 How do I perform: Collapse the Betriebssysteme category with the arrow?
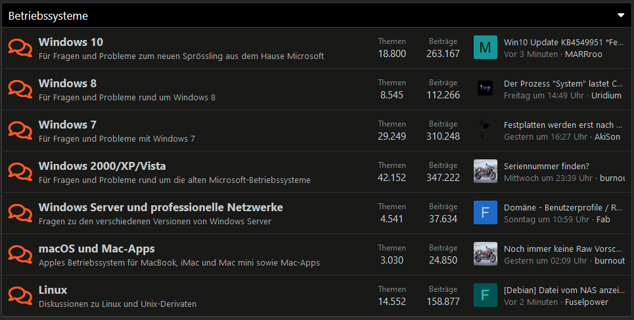coord(621,15)
